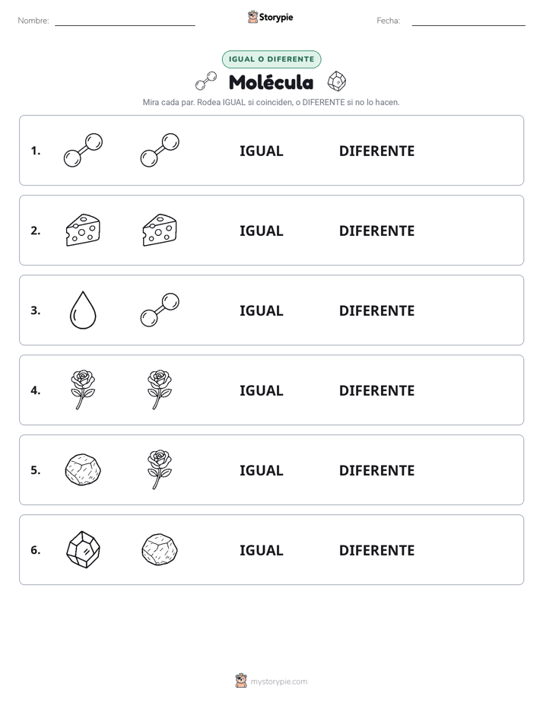
Task: Choose IGUAL for row 1
Action: click(x=261, y=151)
